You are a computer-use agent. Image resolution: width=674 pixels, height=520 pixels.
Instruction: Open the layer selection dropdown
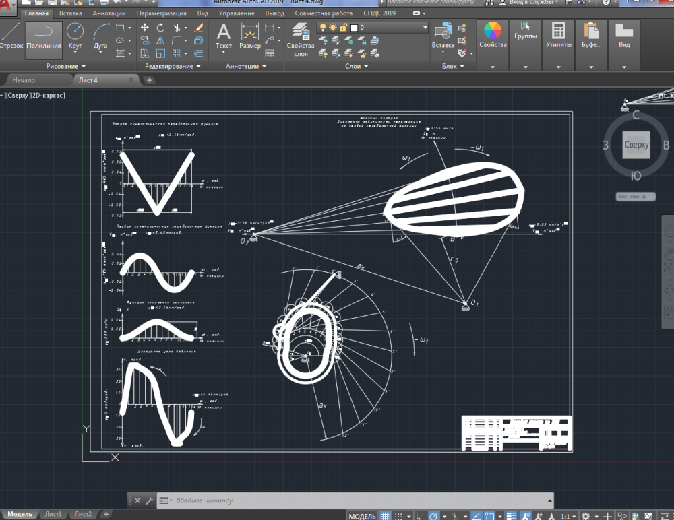tap(373, 28)
